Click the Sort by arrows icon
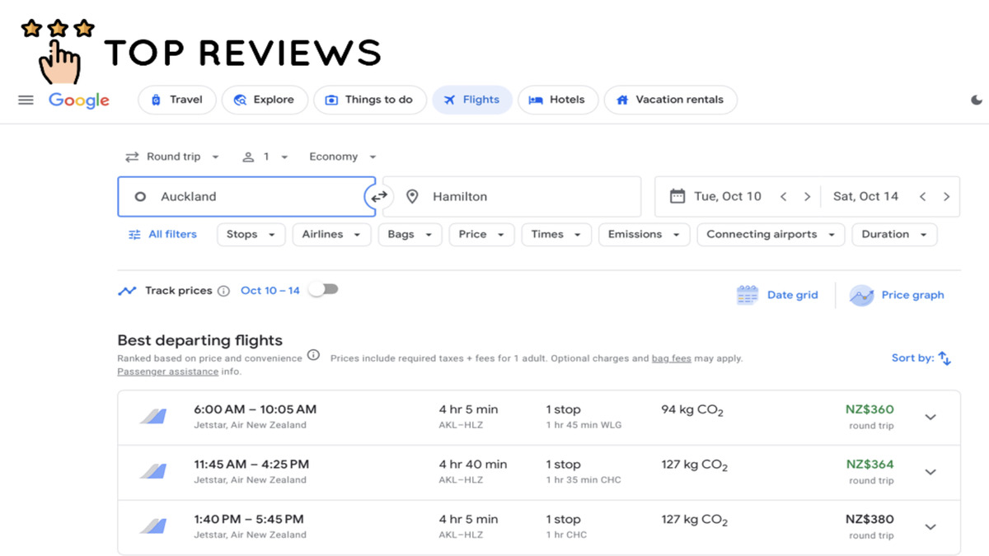The width and height of the screenshot is (989, 556). point(944,358)
